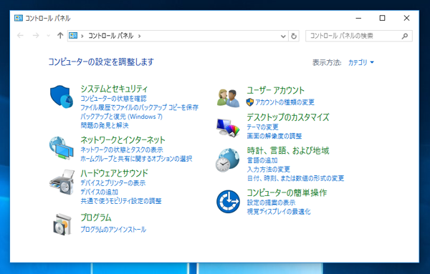
Task: Open the Clock, Language, Region globe icon
Action: [x=227, y=160]
